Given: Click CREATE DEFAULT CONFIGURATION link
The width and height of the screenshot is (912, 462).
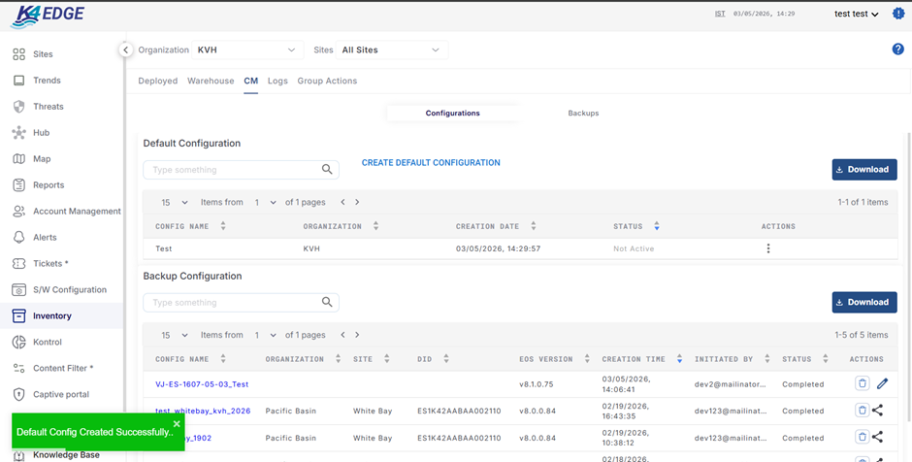Looking at the screenshot, I should point(431,163).
